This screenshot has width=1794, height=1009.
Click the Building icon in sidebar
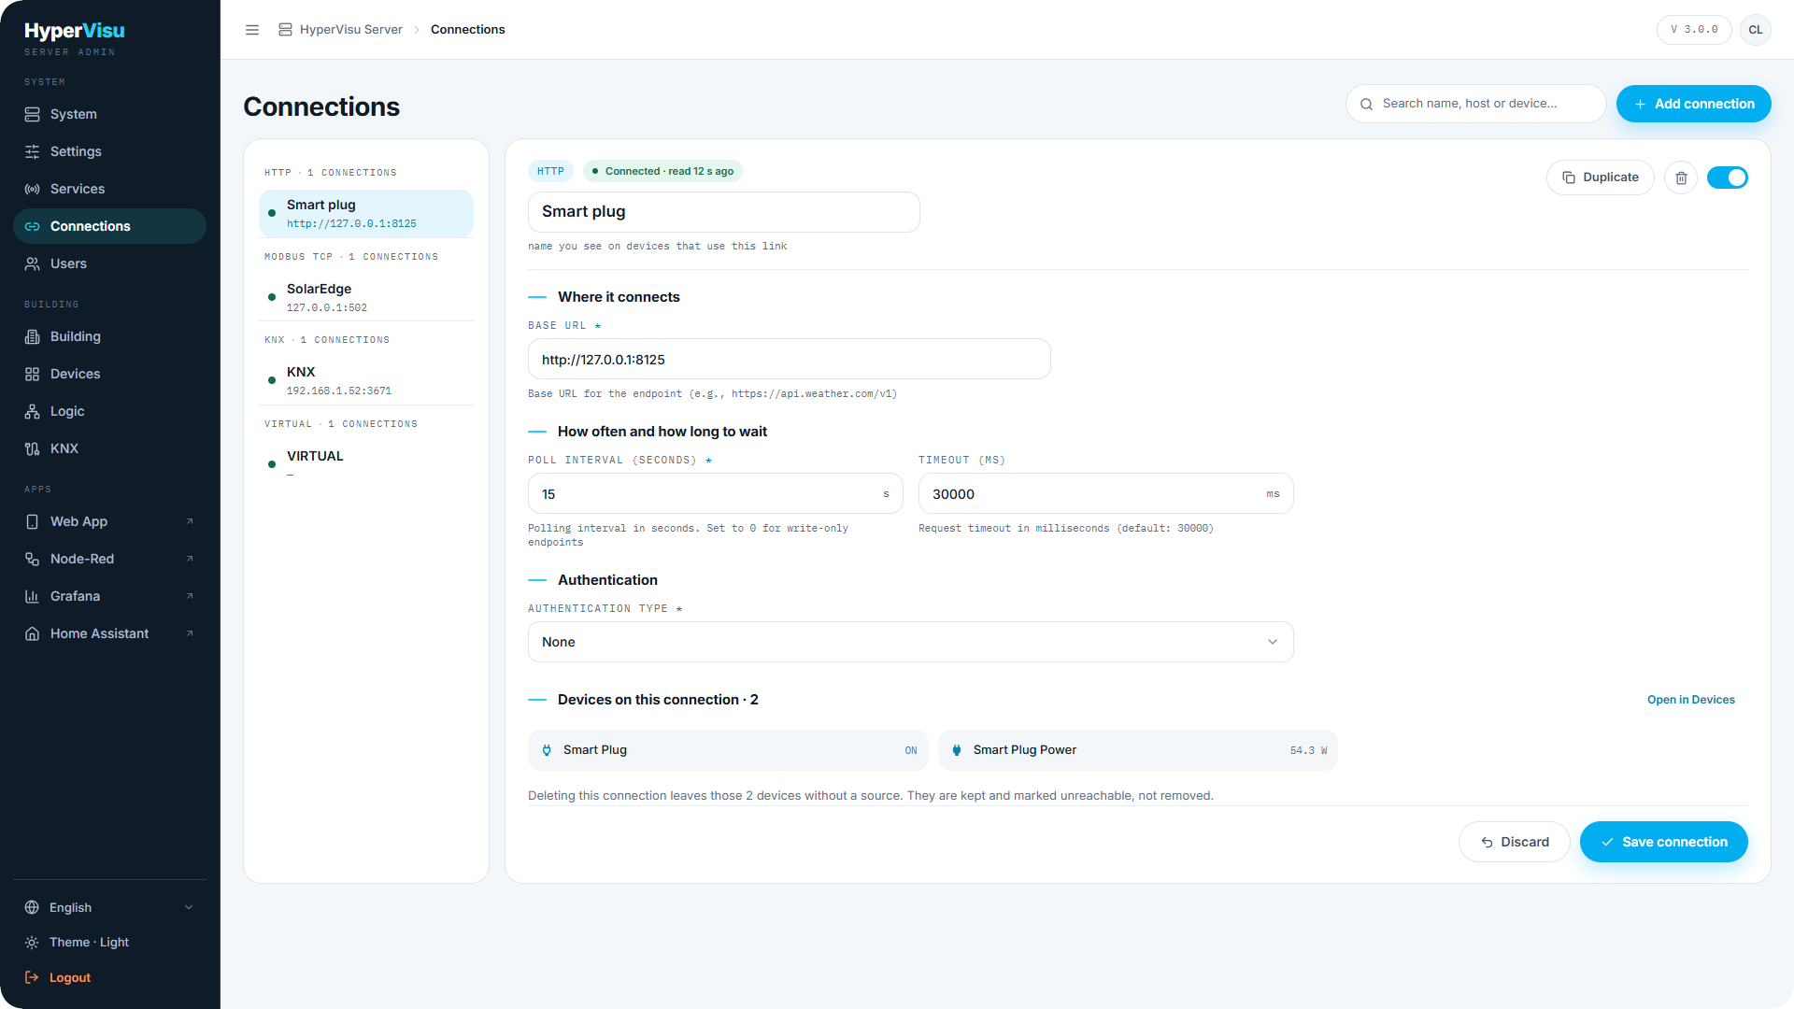[x=32, y=336]
